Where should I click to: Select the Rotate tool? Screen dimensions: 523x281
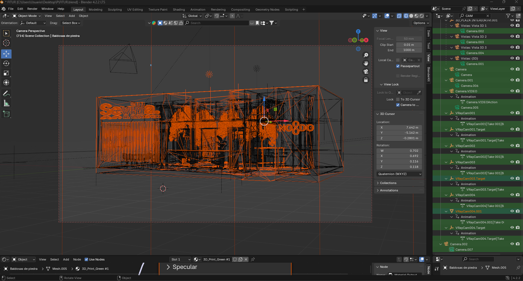6,63
